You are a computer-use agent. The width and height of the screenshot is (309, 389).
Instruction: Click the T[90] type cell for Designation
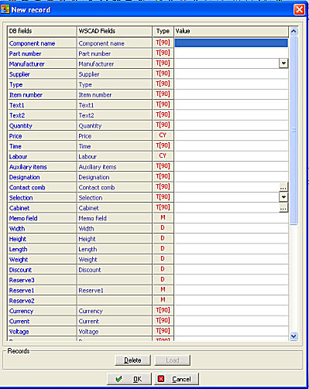(x=163, y=177)
